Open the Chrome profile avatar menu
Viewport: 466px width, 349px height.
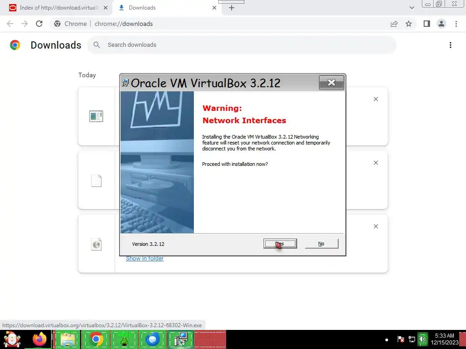441,24
